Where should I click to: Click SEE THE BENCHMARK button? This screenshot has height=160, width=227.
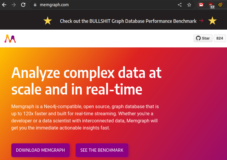pos(102,150)
